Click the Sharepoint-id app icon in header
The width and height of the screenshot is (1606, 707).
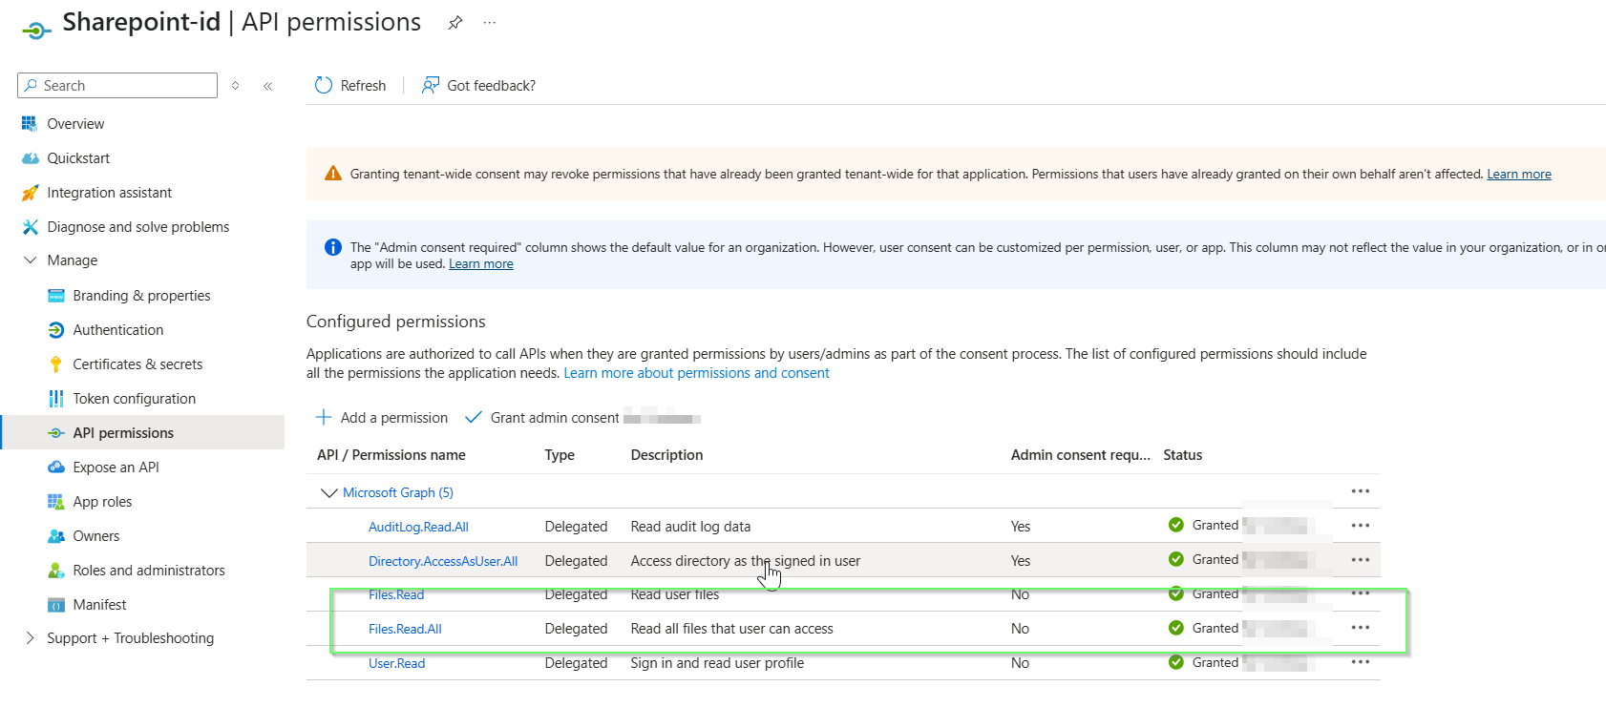pos(36,31)
